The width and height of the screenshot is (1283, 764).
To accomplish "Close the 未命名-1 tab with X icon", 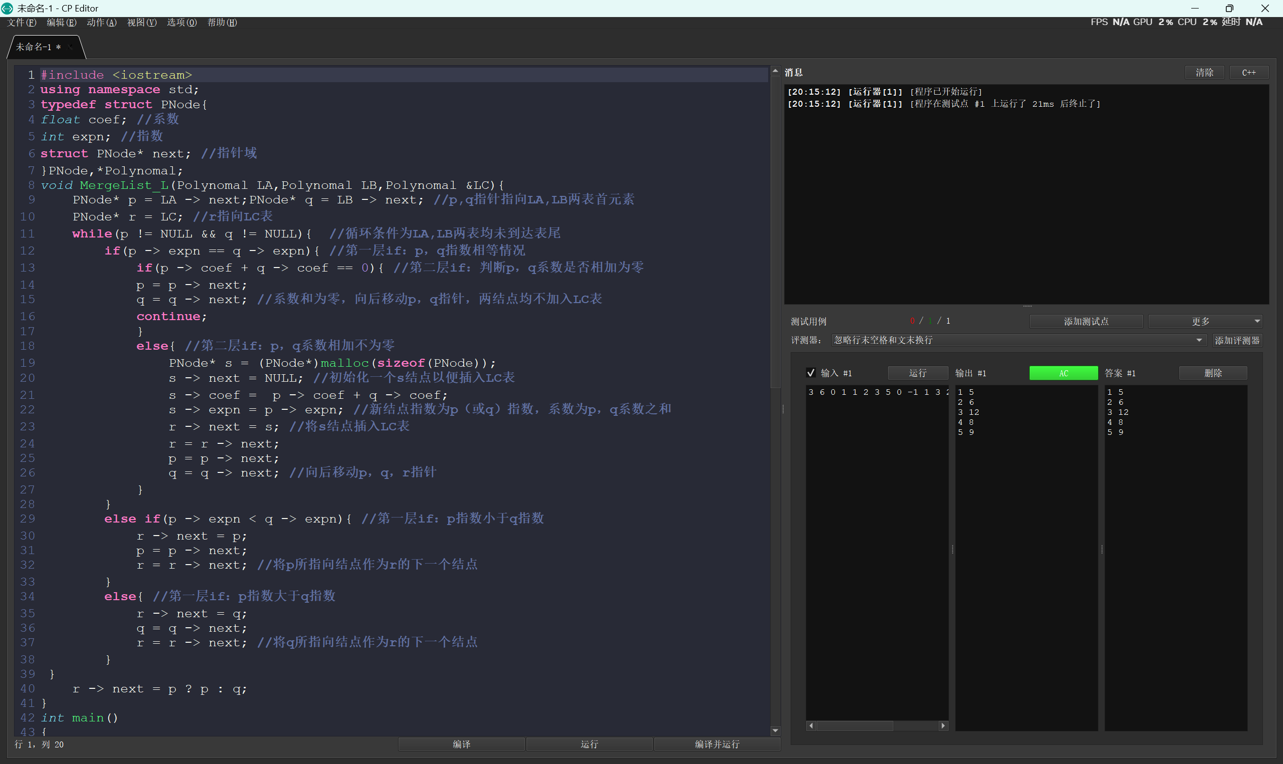I will (71, 47).
